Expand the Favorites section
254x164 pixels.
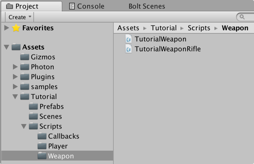pyautogui.click(x=6, y=28)
